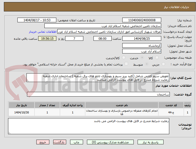Image resolution: width=196 pixels, height=149 pixels.
Task: Click the نام دستگاه خریدار field
Action: click(x=103, y=26)
